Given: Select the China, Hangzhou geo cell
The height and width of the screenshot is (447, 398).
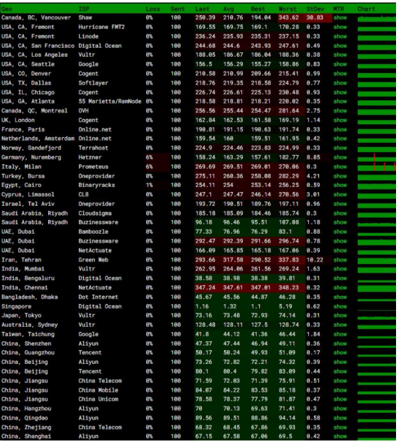Looking at the screenshot, I should 27,409.
